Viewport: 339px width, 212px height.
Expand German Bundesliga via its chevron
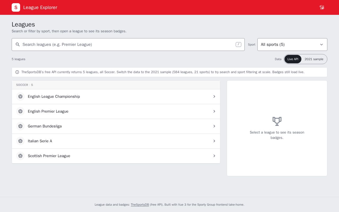[214, 126]
